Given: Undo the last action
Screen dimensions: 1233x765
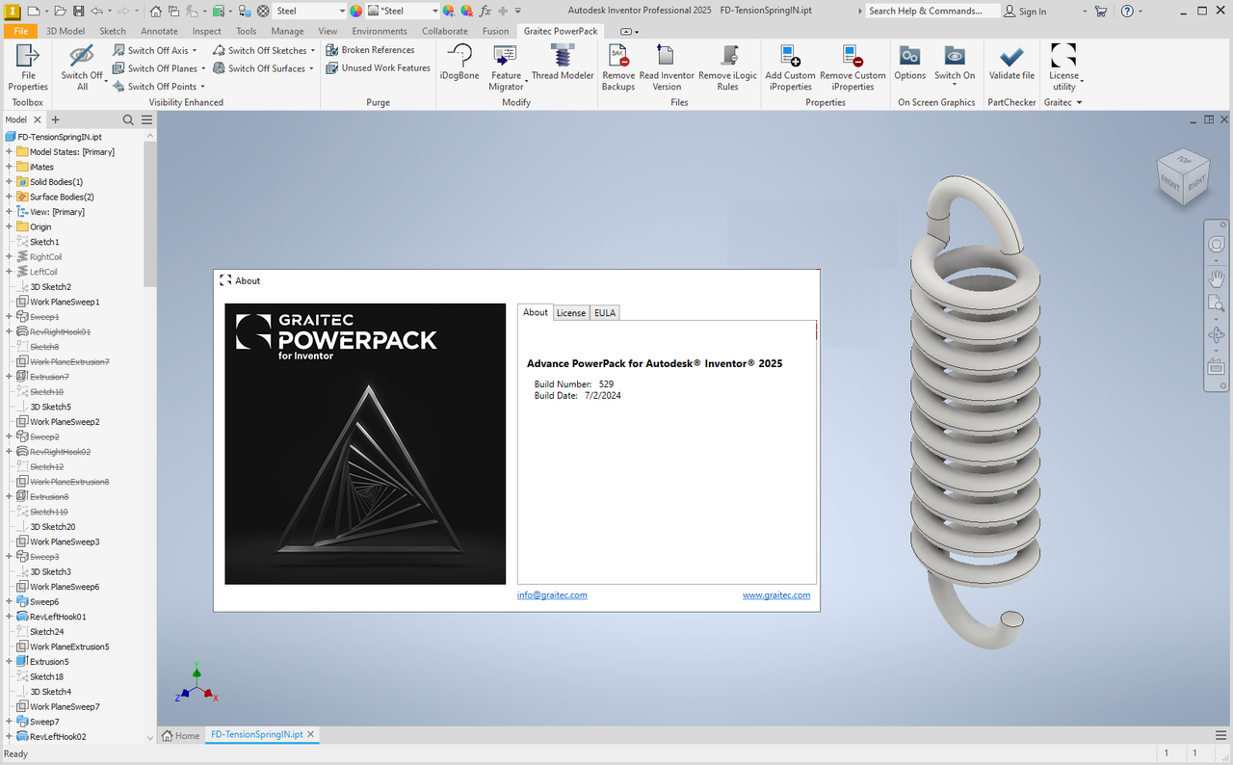Looking at the screenshot, I should click(97, 11).
